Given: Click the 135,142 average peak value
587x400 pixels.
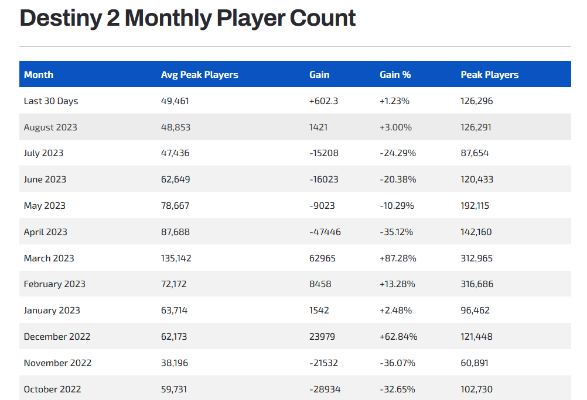Looking at the screenshot, I should (x=176, y=258).
